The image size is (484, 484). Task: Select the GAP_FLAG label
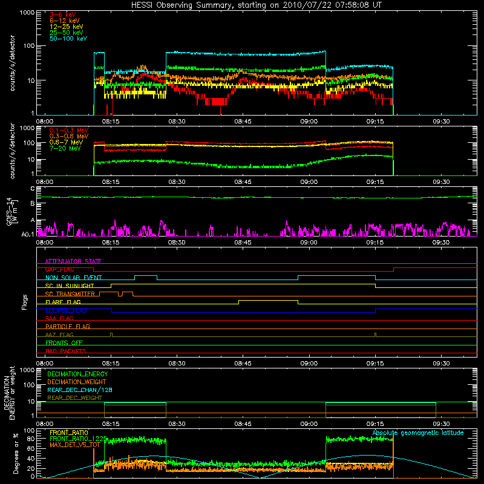click(x=59, y=269)
